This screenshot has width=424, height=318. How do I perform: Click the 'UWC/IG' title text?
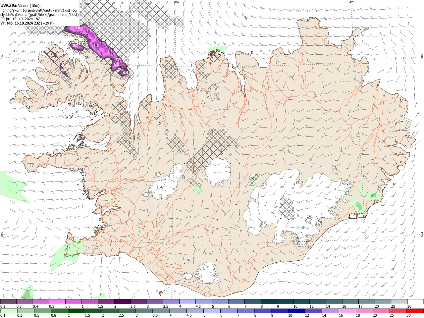pyautogui.click(x=8, y=5)
